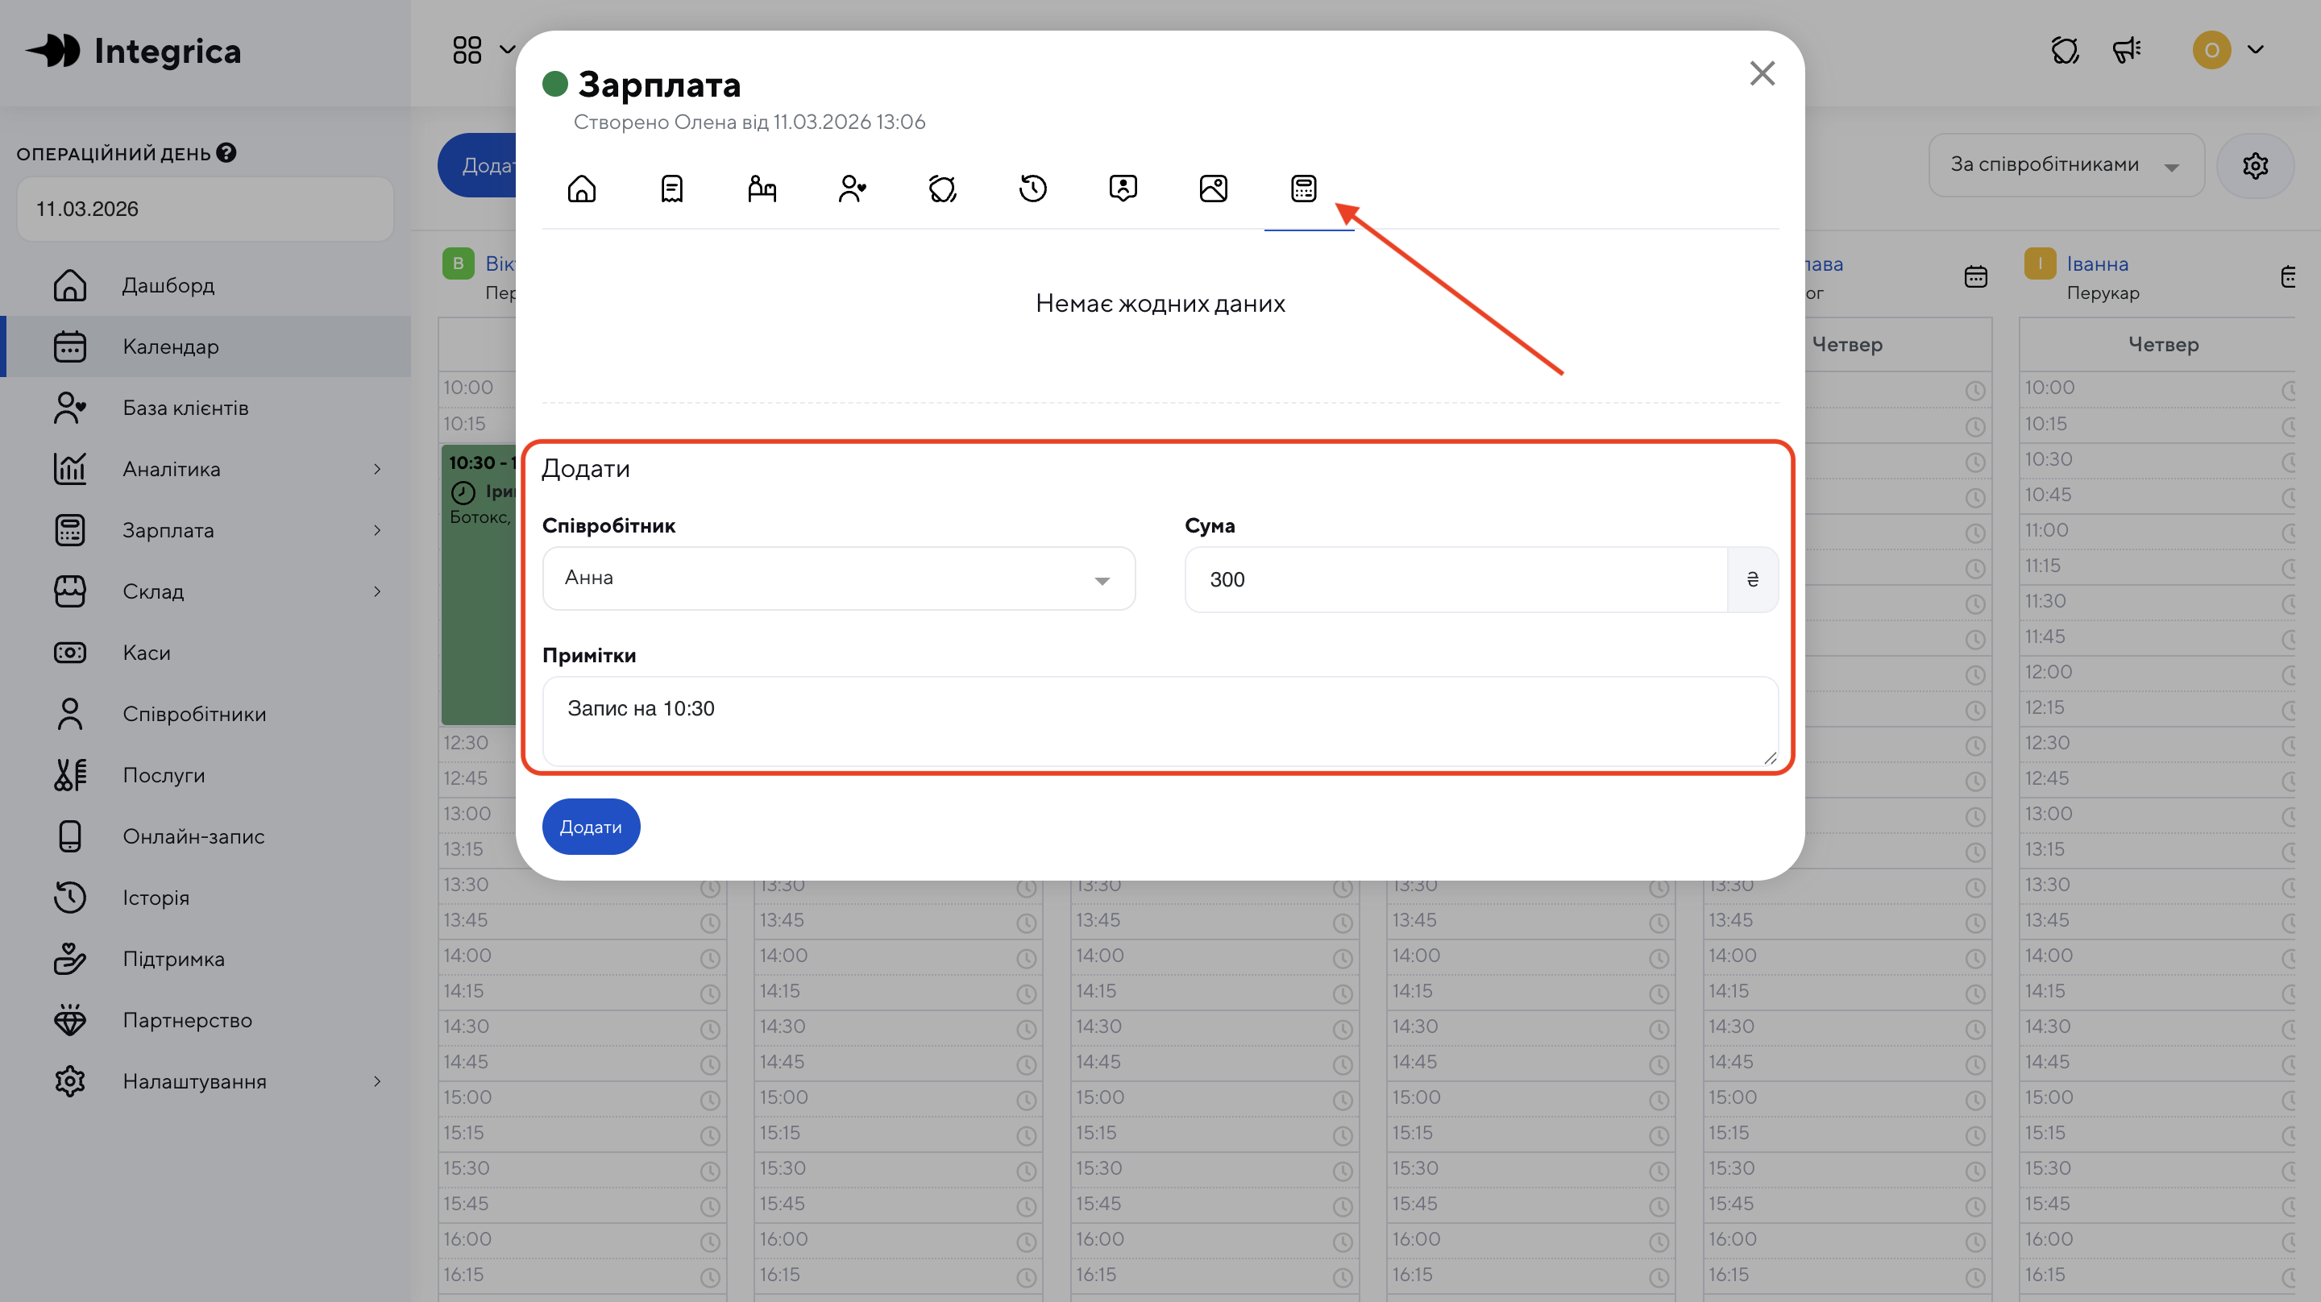Click the operational day help icon
Image resolution: width=2321 pixels, height=1302 pixels.
(227, 153)
